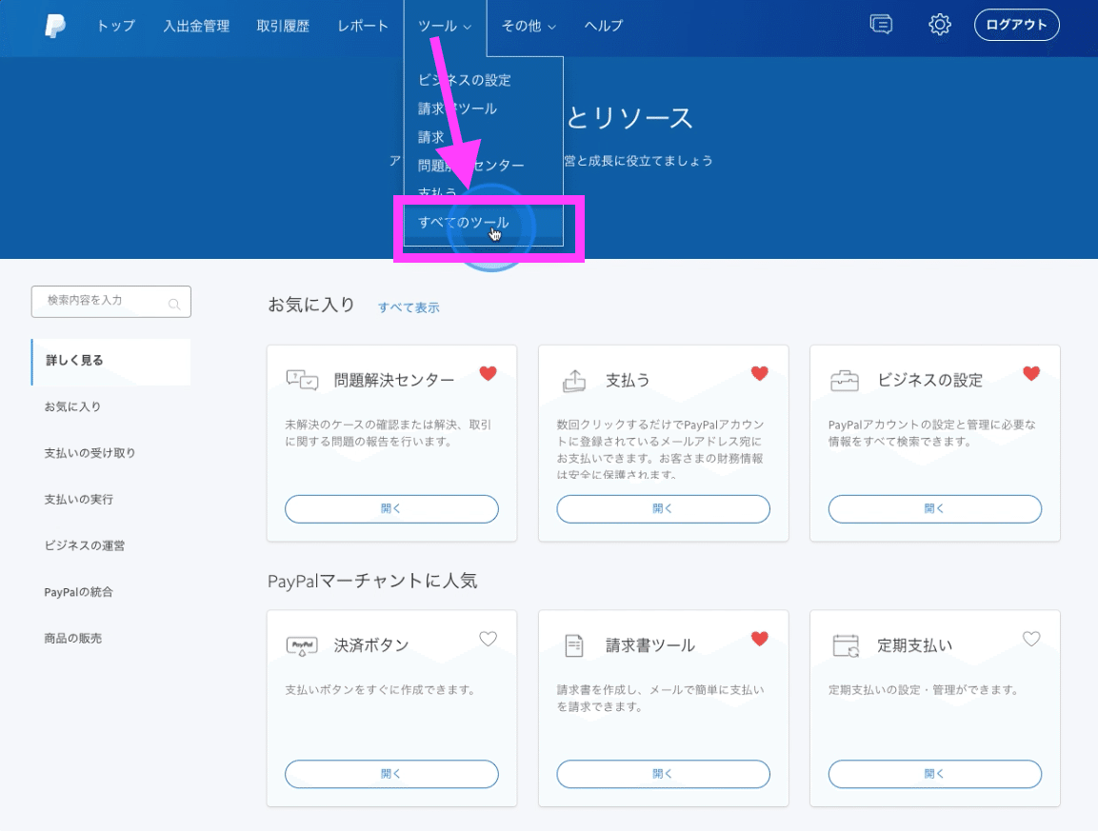Open 取引履歴 in navigation bar

(x=283, y=26)
